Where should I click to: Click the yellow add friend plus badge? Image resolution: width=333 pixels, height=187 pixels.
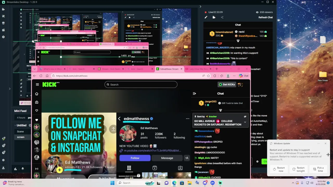(60, 170)
